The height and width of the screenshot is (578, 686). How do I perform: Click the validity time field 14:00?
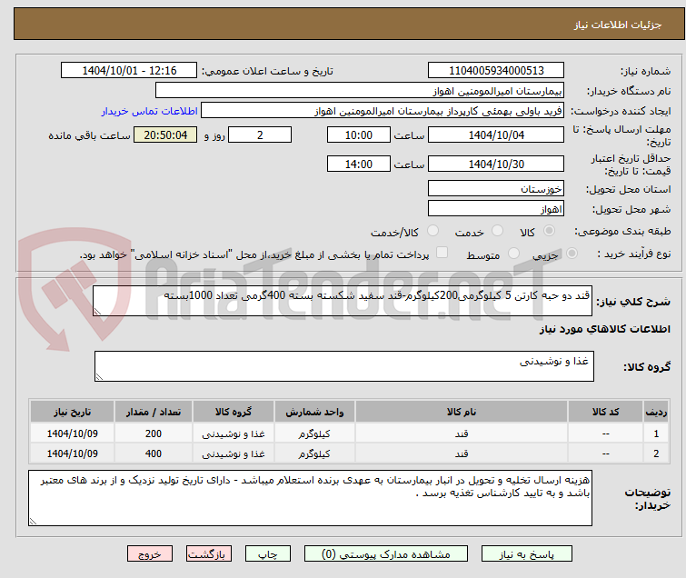click(359, 164)
